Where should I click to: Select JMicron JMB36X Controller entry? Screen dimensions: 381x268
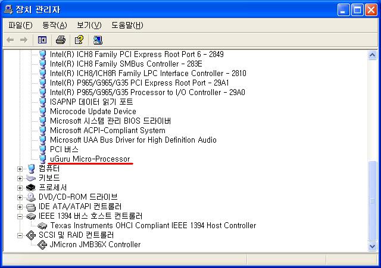click(x=95, y=244)
